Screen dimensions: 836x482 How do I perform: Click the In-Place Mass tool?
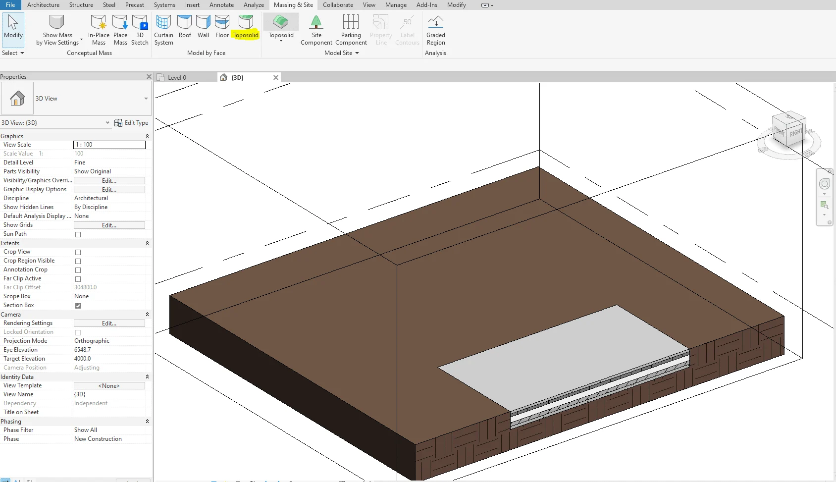point(99,26)
